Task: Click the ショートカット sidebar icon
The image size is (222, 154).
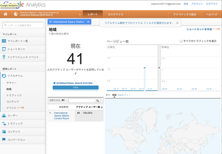Action: (x=4, y=49)
